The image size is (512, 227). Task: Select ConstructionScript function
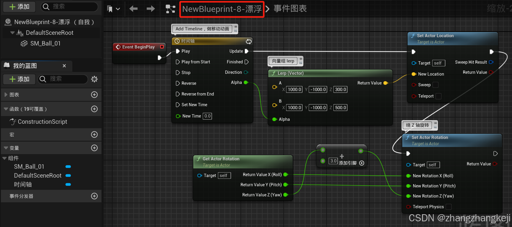42,122
